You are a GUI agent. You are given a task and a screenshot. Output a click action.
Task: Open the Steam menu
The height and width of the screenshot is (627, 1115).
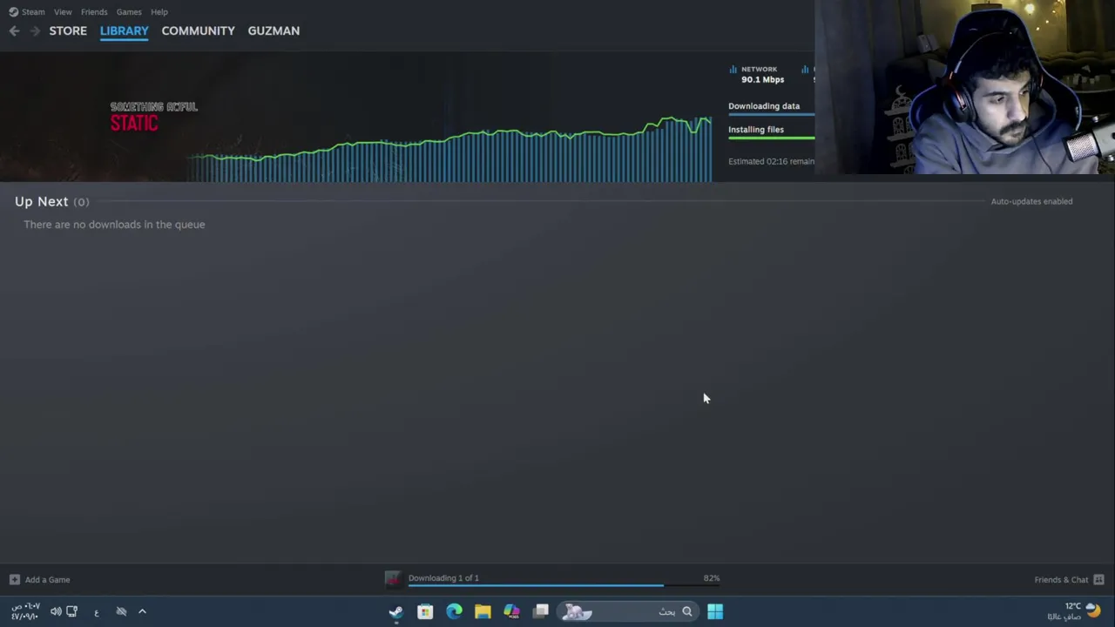point(33,12)
